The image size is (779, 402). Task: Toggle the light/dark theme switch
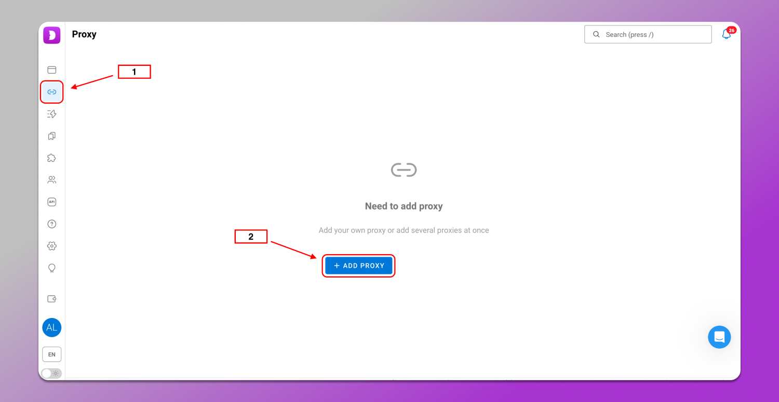pyautogui.click(x=51, y=373)
